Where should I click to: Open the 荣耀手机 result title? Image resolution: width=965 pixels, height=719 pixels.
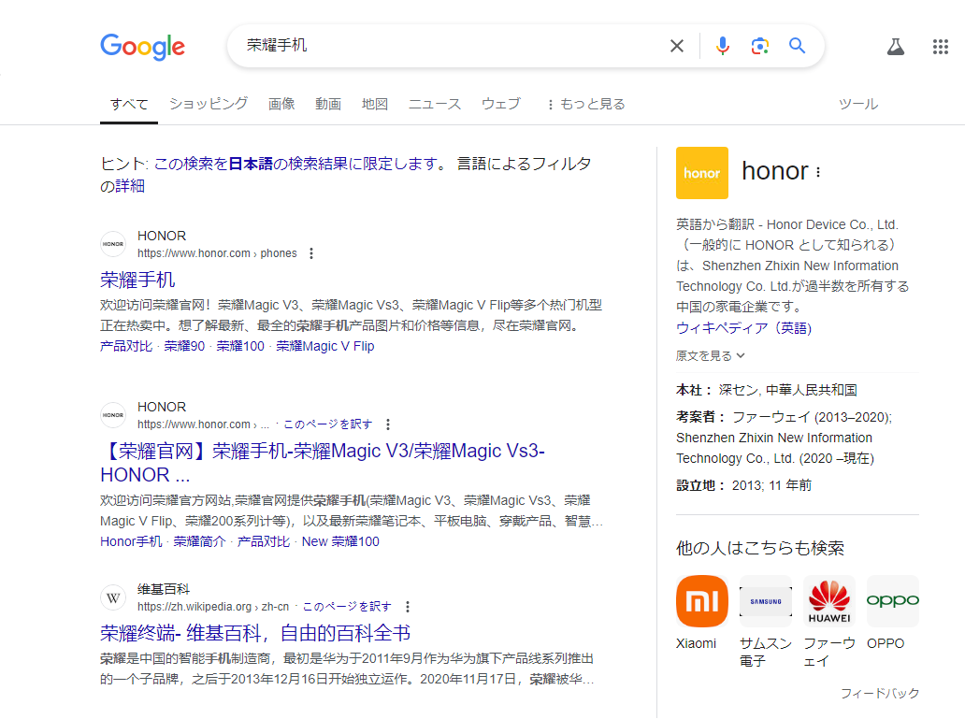click(137, 280)
